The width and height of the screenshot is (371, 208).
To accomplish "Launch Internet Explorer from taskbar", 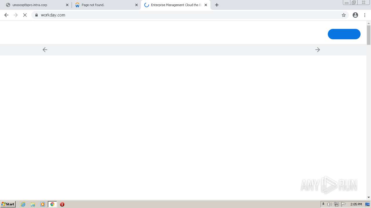I will tap(23, 204).
